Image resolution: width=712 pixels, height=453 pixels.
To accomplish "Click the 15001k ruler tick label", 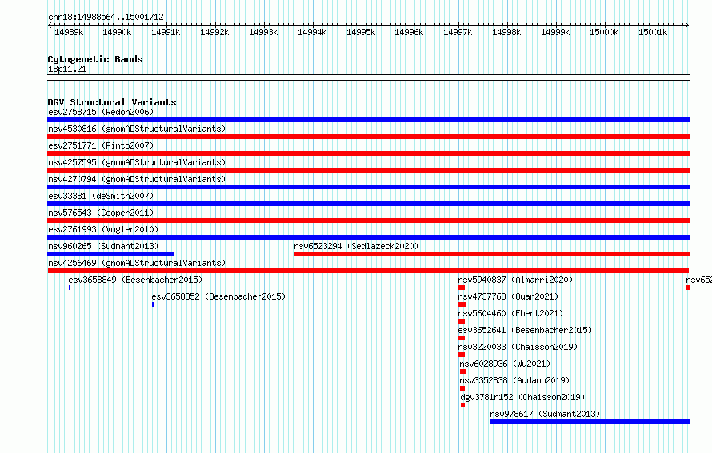I will pyautogui.click(x=653, y=32).
